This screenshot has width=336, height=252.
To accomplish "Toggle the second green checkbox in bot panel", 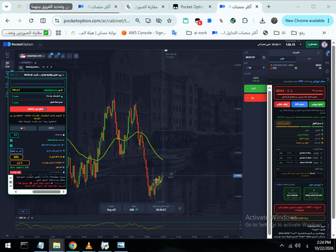I will click(x=11, y=146).
